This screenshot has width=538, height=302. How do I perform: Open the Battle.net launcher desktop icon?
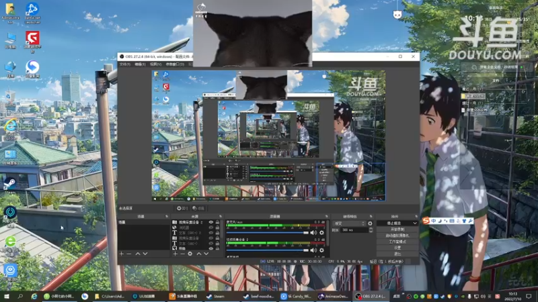[x=32, y=13]
